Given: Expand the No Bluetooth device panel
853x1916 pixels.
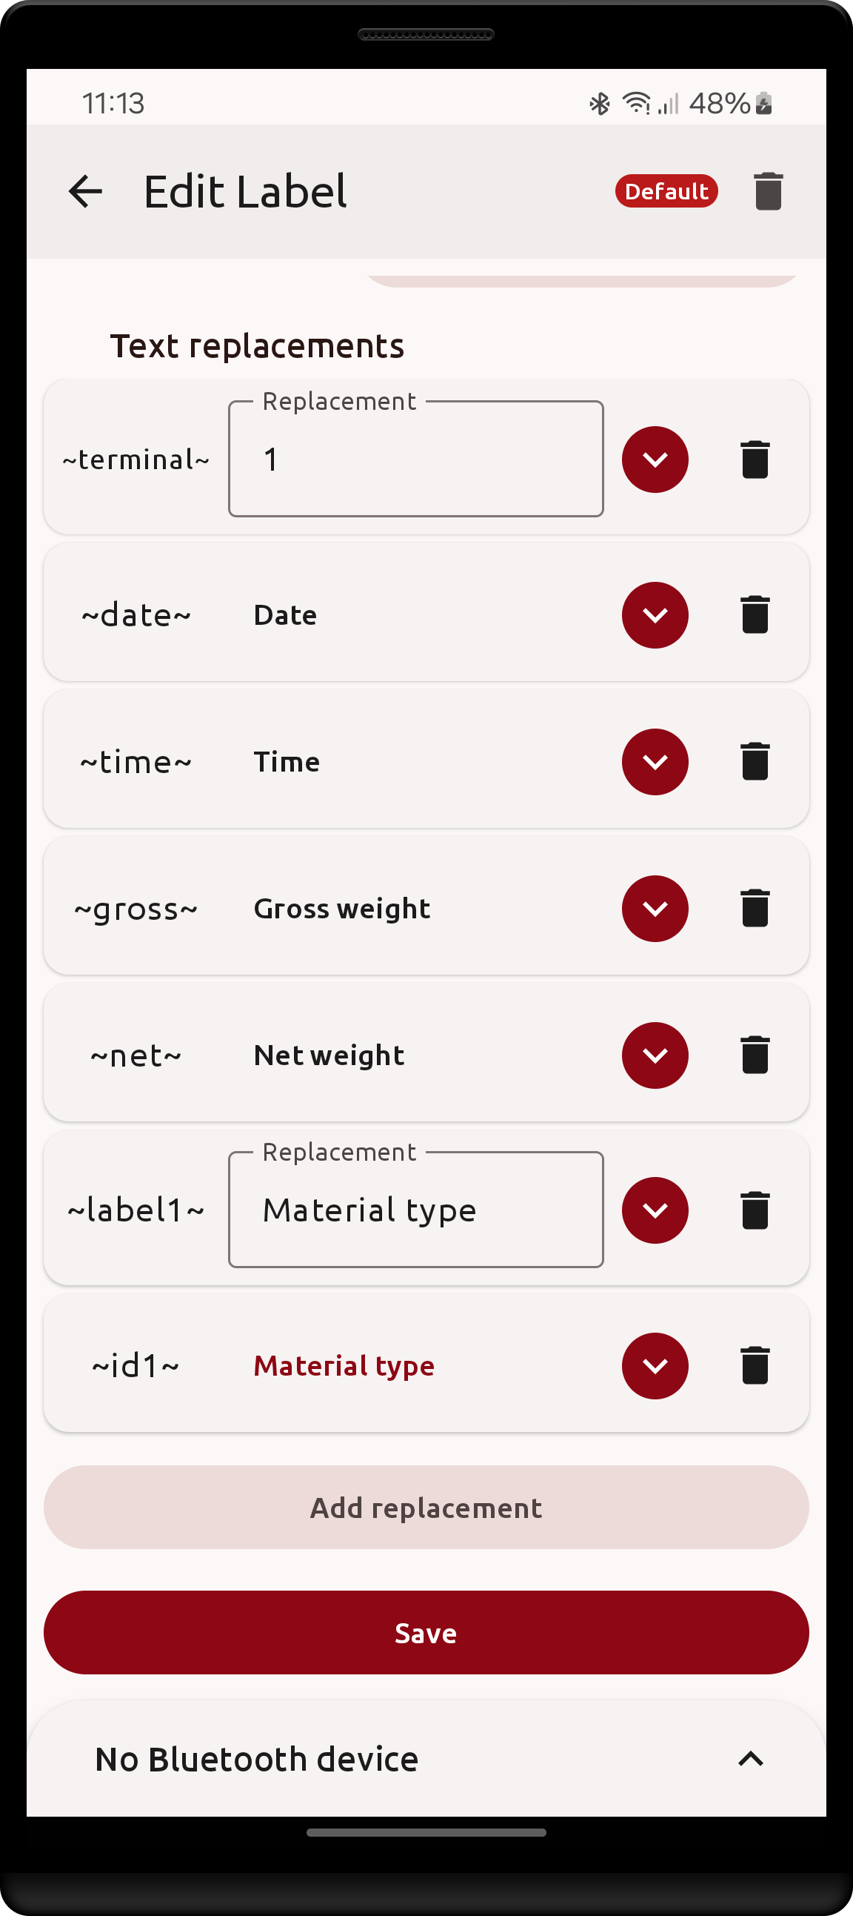Looking at the screenshot, I should tap(751, 1759).
